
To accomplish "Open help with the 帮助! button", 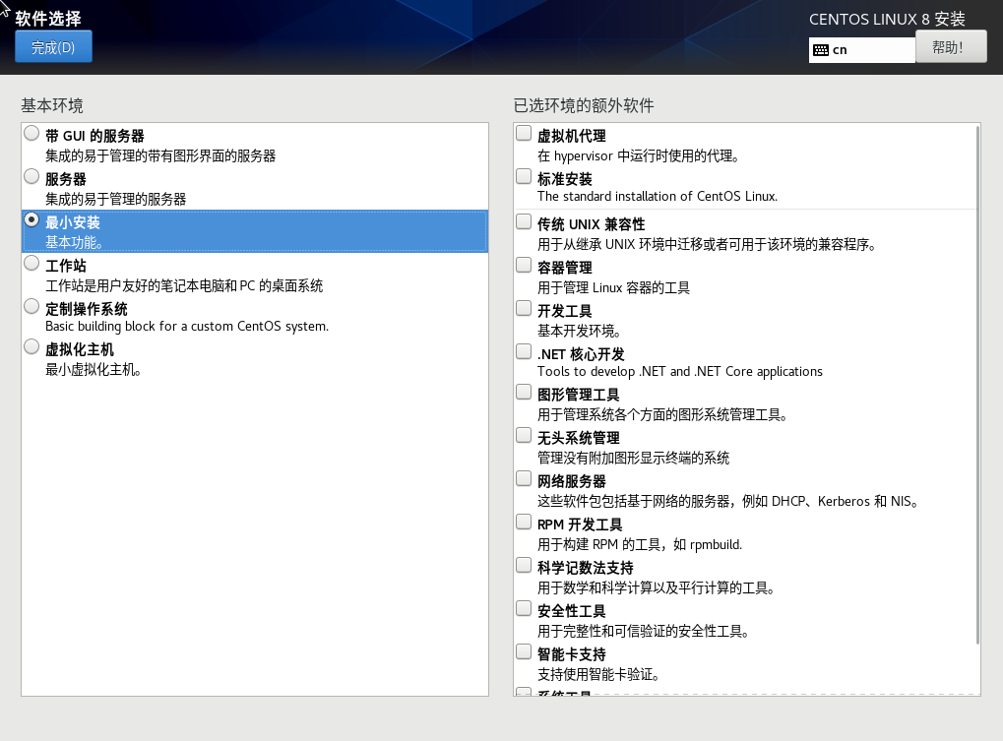I will pos(951,47).
